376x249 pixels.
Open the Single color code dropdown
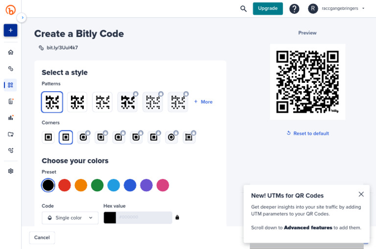tap(70, 218)
